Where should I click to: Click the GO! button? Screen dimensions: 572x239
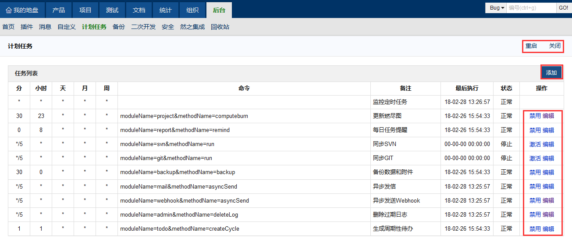(563, 8)
